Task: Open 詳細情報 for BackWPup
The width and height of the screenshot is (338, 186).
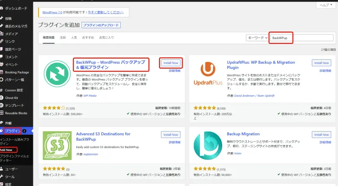Action: (x=174, y=71)
